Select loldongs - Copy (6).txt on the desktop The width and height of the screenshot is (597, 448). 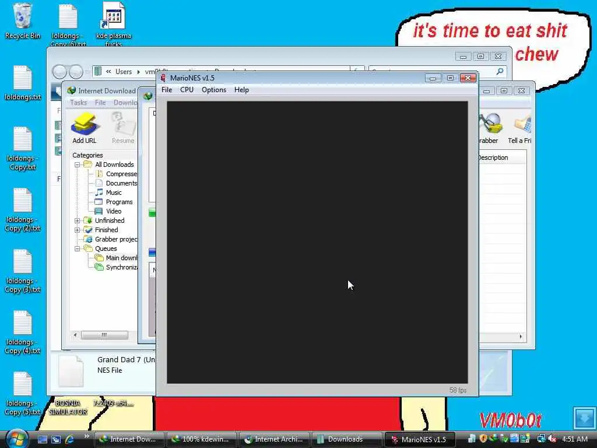[68, 23]
